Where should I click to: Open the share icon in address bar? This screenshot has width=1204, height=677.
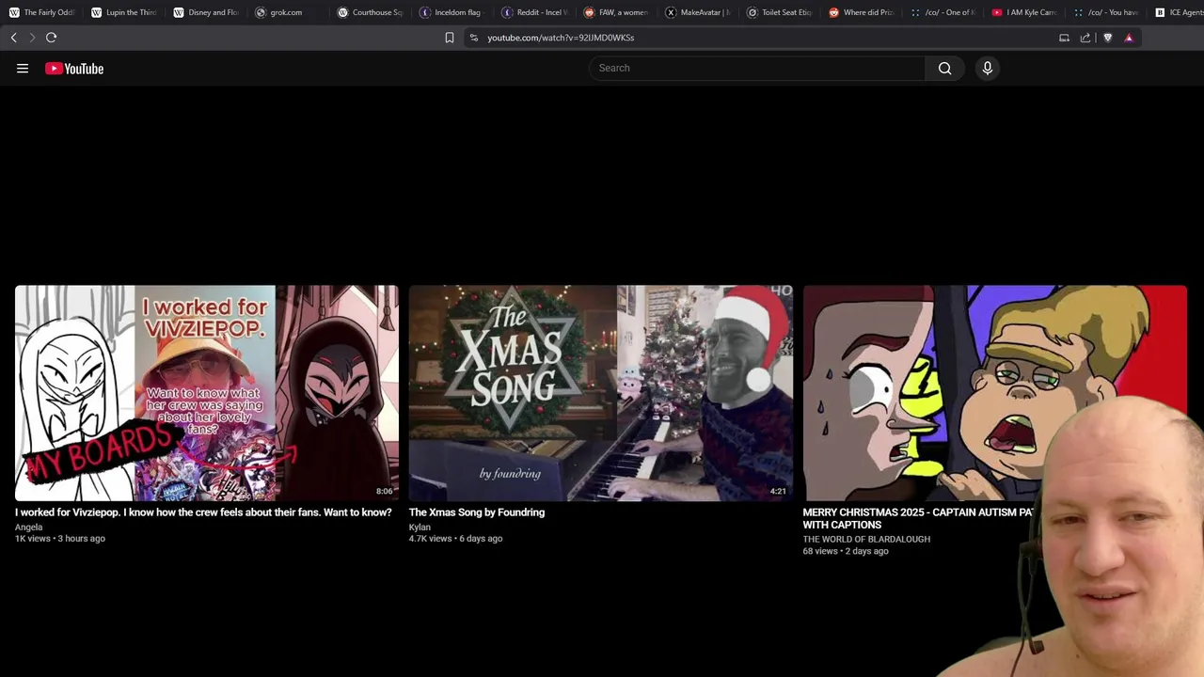coord(1085,38)
